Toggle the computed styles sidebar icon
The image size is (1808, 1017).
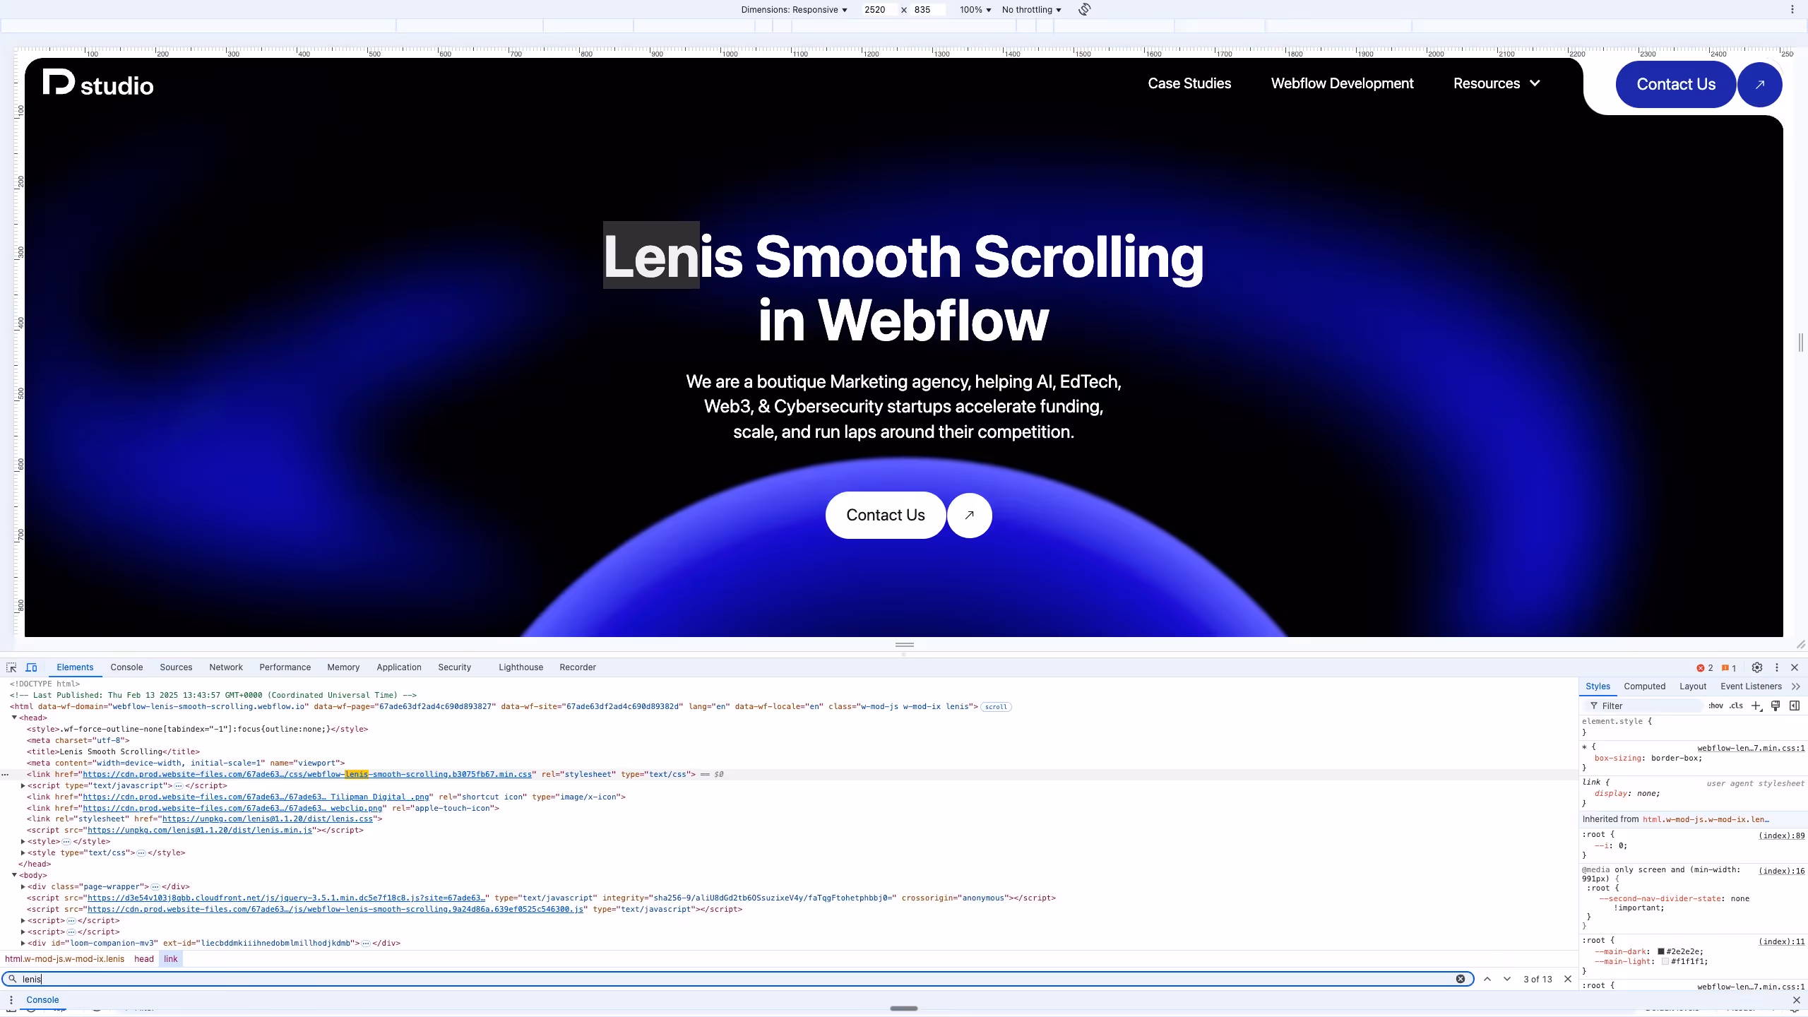pos(1795,706)
